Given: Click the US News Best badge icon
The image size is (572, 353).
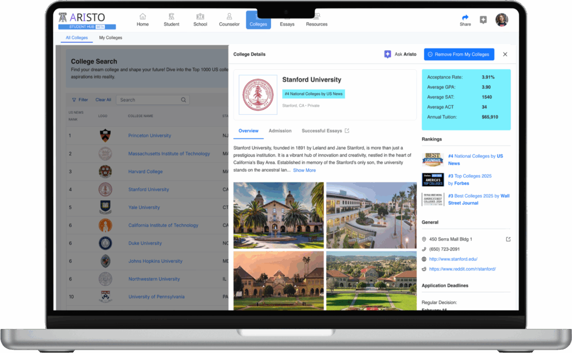Looking at the screenshot, I should (433, 159).
